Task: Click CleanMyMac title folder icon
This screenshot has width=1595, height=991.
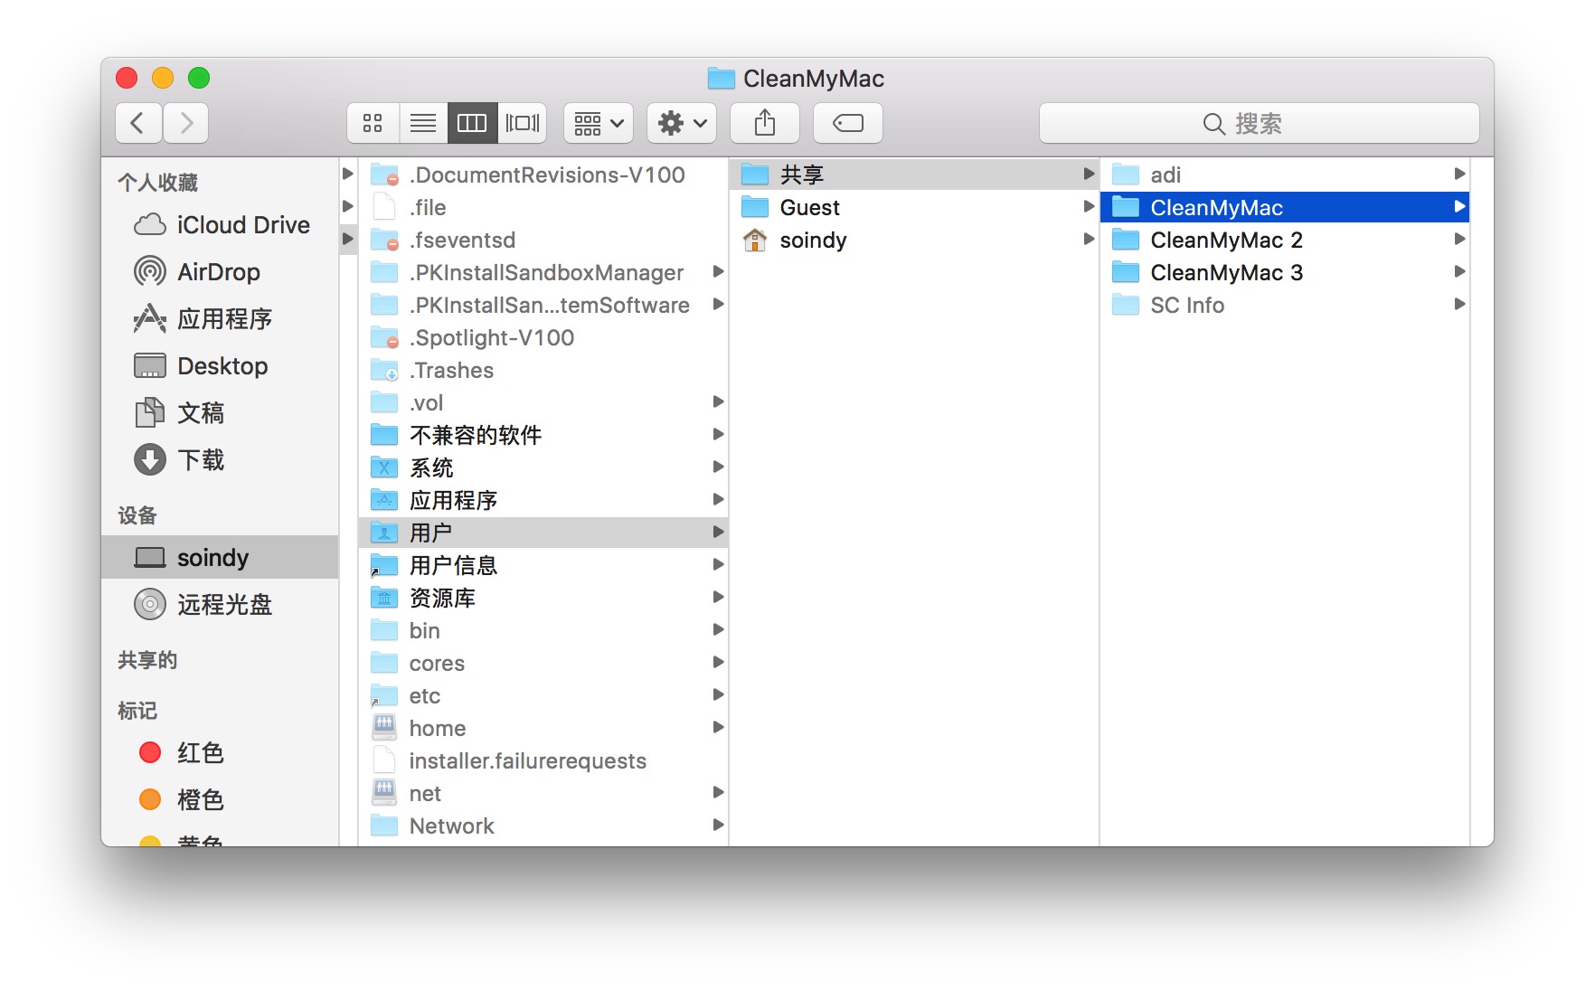Action: coord(721,79)
